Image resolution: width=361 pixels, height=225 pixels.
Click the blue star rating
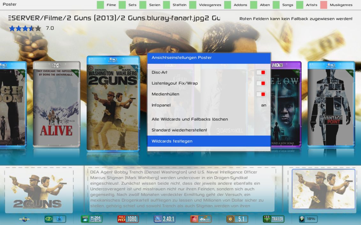pyautogui.click(x=25, y=28)
